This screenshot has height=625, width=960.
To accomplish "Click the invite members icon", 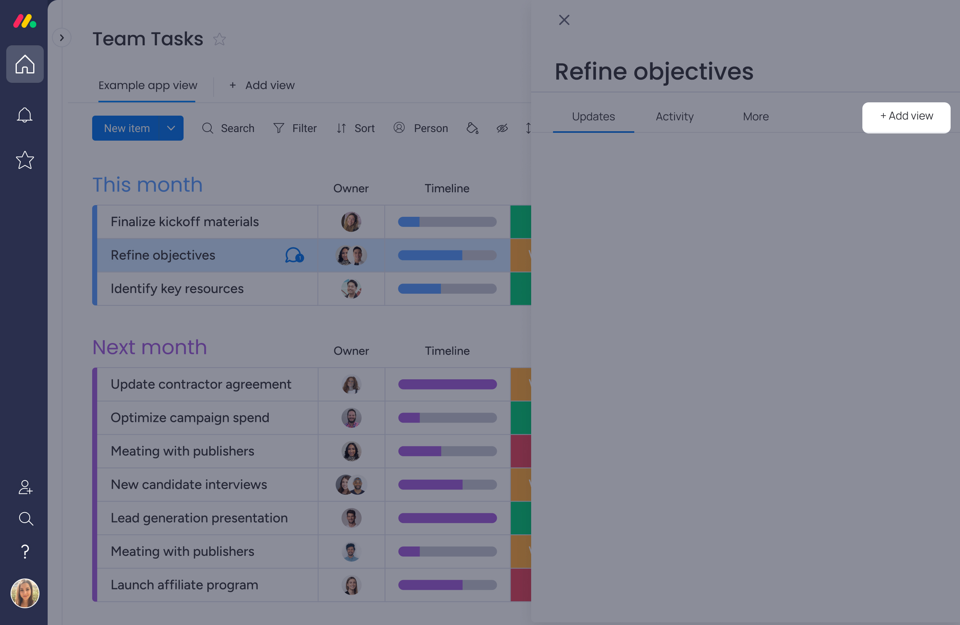I will tap(25, 487).
